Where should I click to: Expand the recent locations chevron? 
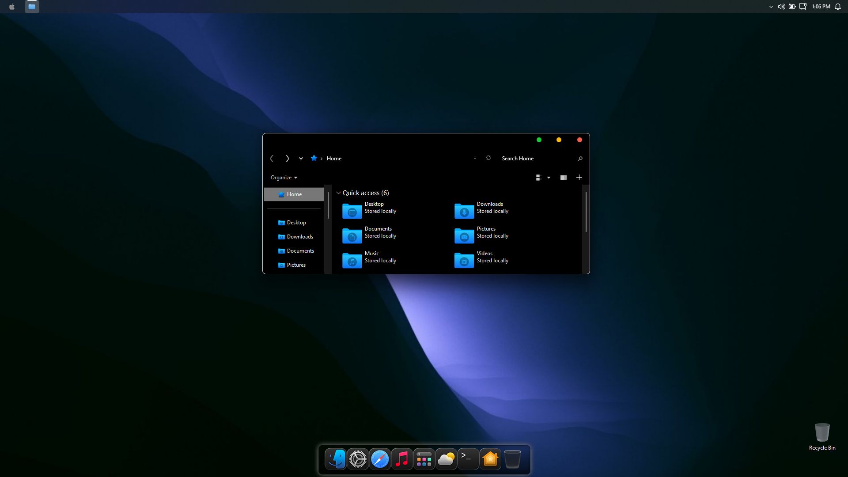[x=301, y=159]
